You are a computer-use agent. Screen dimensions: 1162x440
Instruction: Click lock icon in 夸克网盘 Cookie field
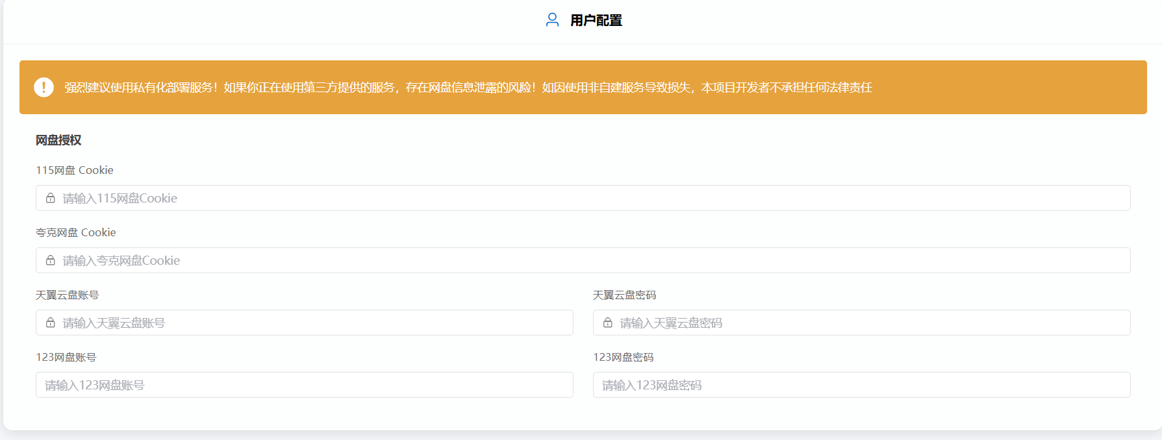tap(51, 260)
